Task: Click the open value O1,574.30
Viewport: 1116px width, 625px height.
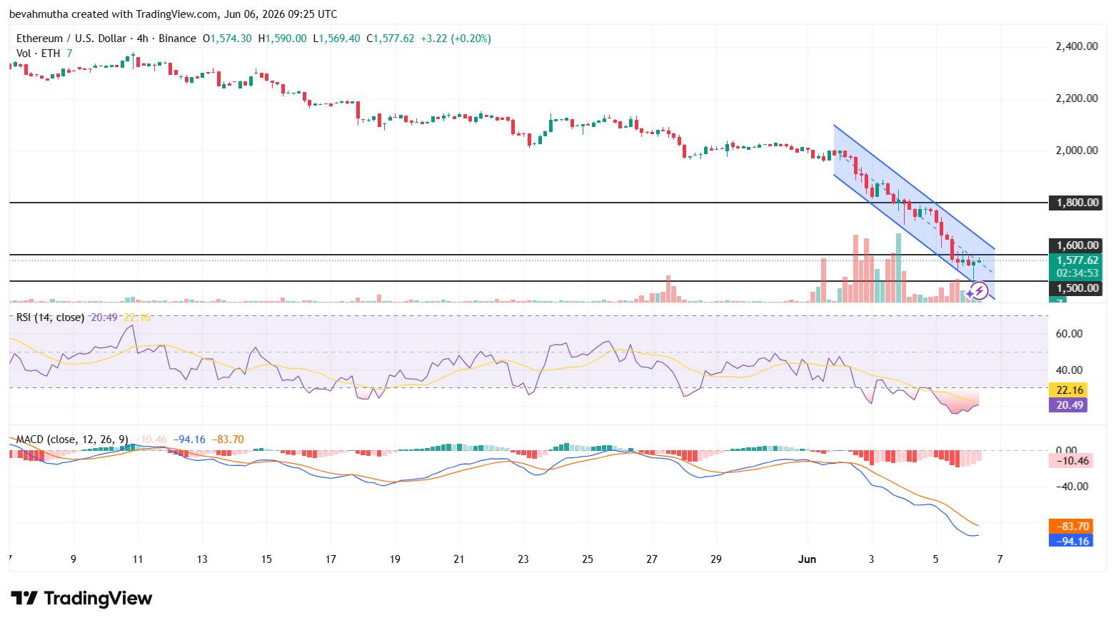Action: click(227, 39)
